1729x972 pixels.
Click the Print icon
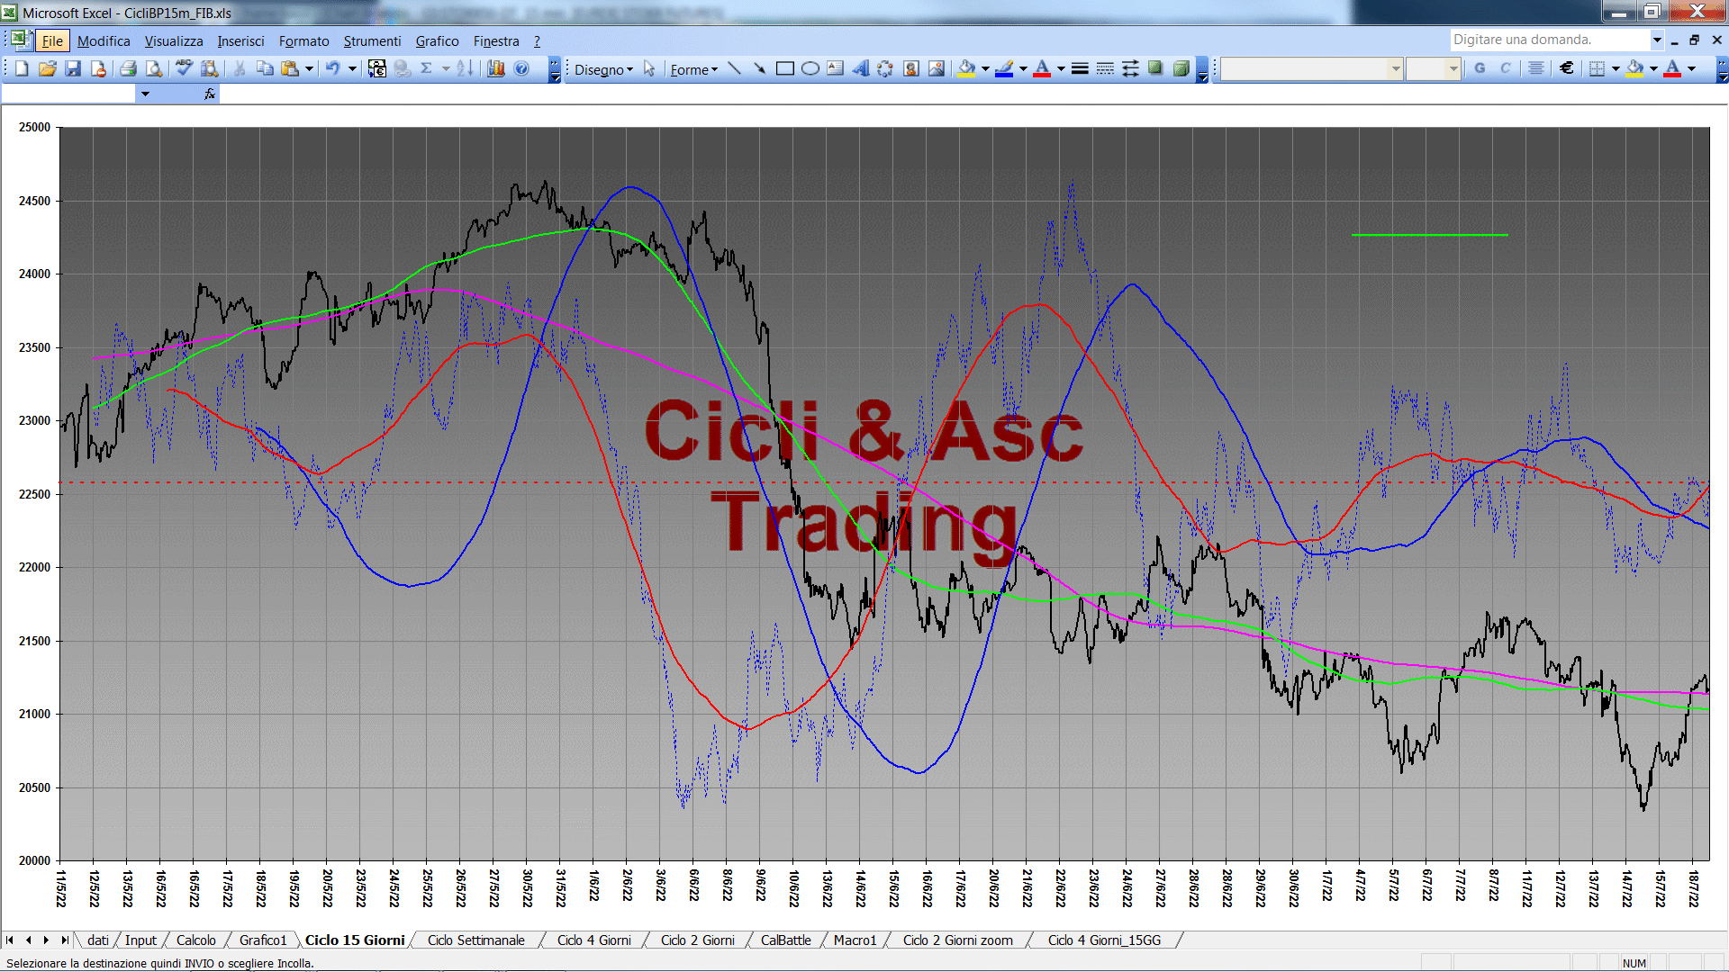128,69
